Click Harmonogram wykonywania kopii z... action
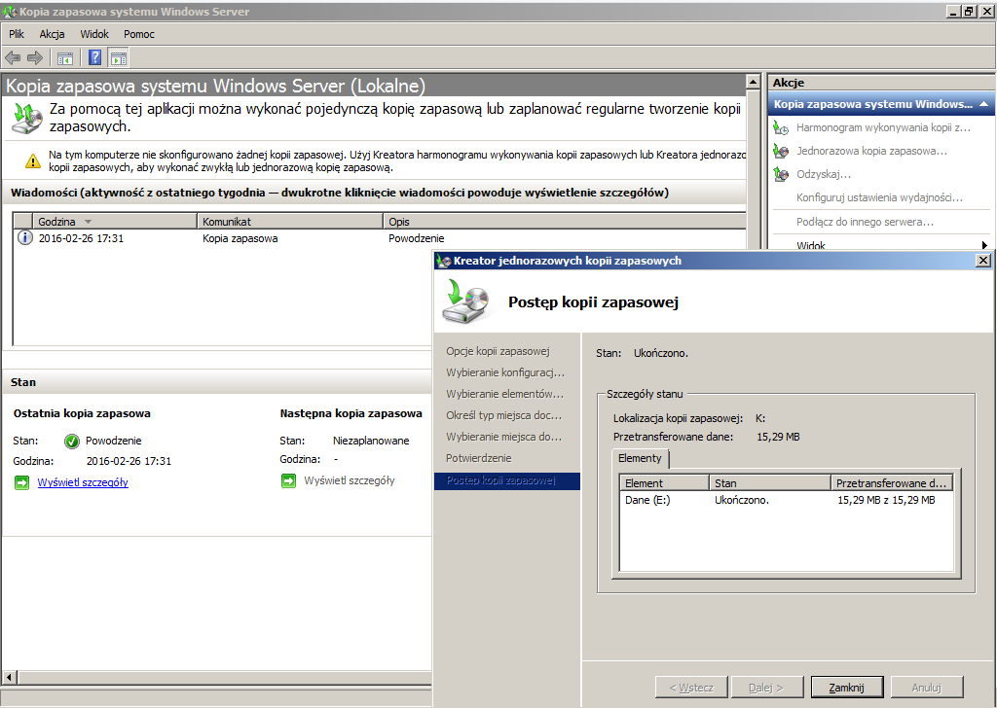 883,127
